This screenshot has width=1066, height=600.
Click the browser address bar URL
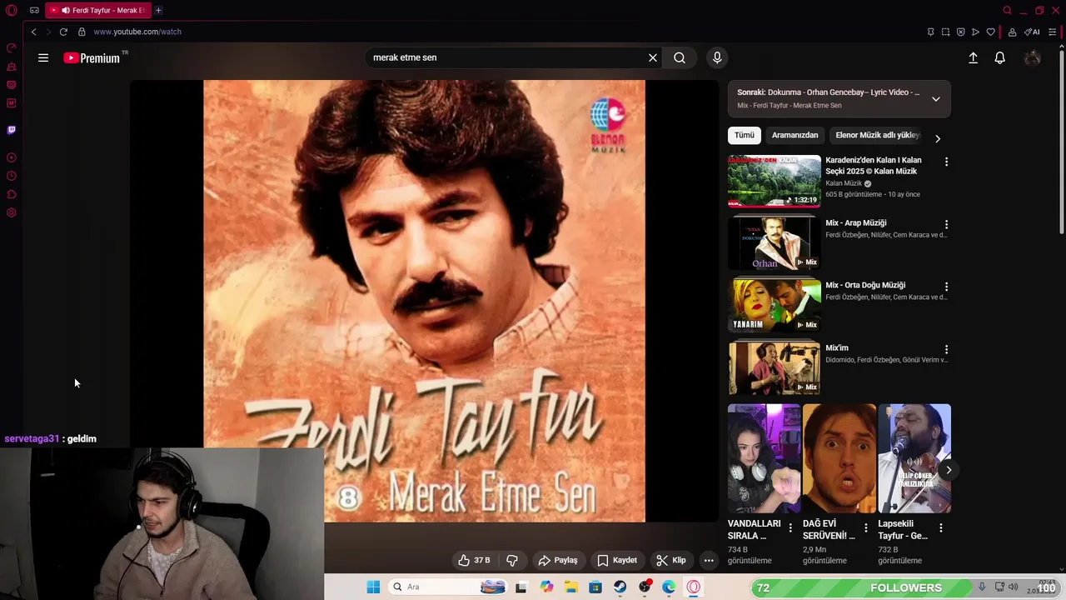pyautogui.click(x=137, y=32)
